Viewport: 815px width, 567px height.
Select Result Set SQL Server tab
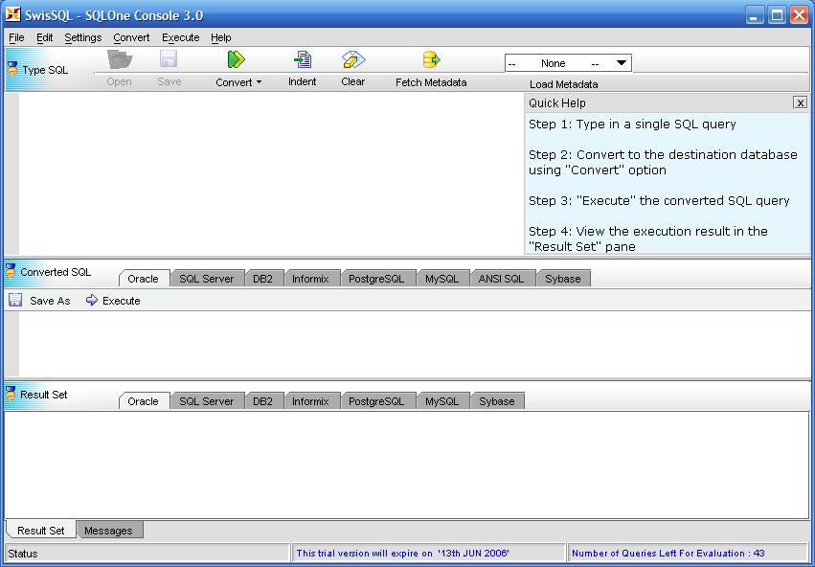pyautogui.click(x=207, y=401)
